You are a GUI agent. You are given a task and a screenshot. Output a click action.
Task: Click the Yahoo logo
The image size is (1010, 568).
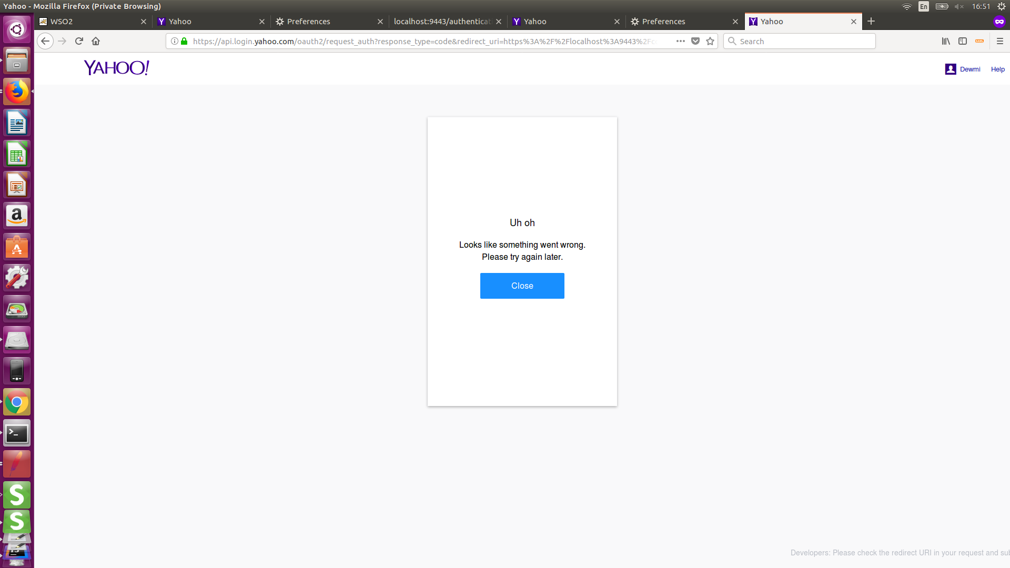click(x=116, y=68)
